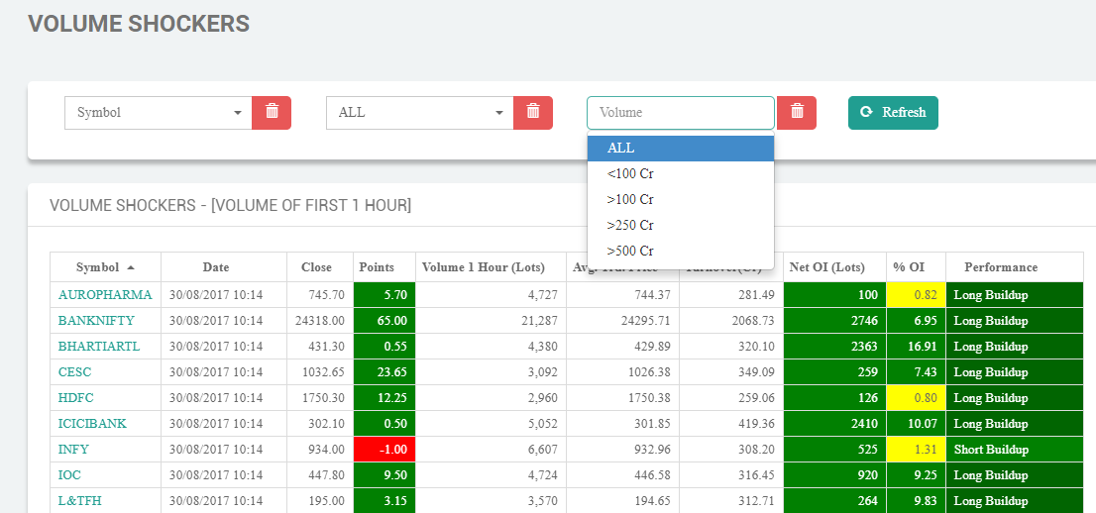This screenshot has height=513, width=1096.
Task: Open the HDFC symbol link
Action: 75,398
